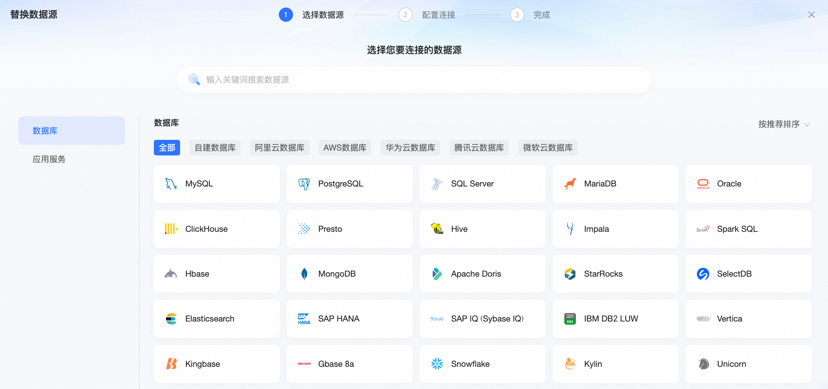Choose the IBM DB2 LUW label text
The height and width of the screenshot is (389, 828).
pos(611,319)
